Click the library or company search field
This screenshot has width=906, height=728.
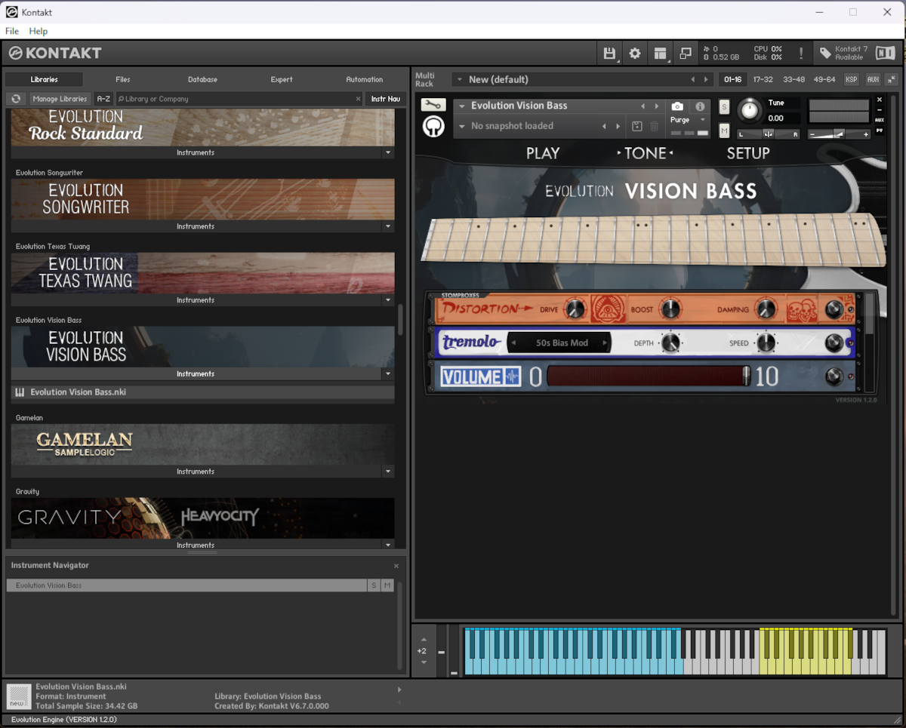pyautogui.click(x=239, y=99)
